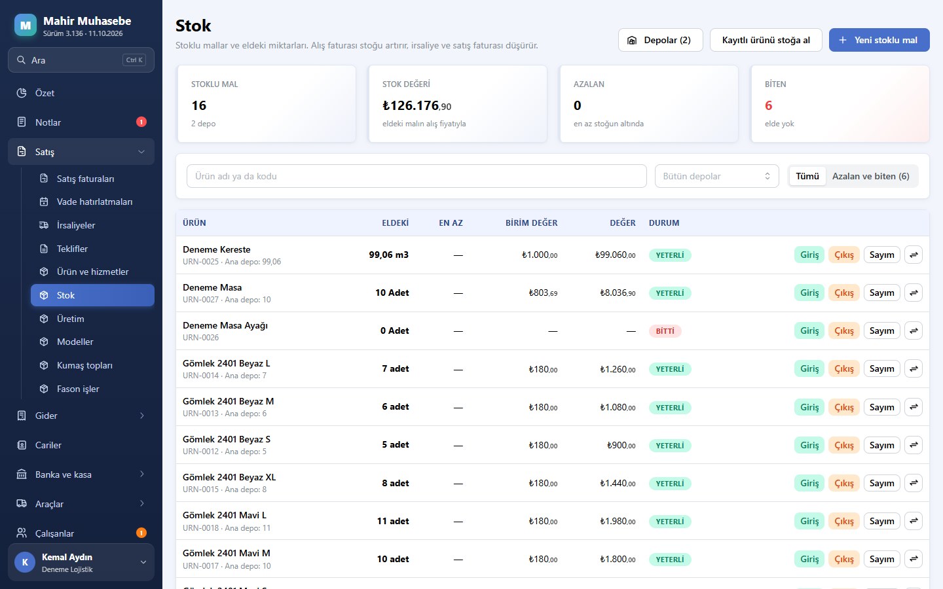
Task: Click transfer arrows icon for Deneme Masa Ayağı
Action: pyautogui.click(x=914, y=330)
